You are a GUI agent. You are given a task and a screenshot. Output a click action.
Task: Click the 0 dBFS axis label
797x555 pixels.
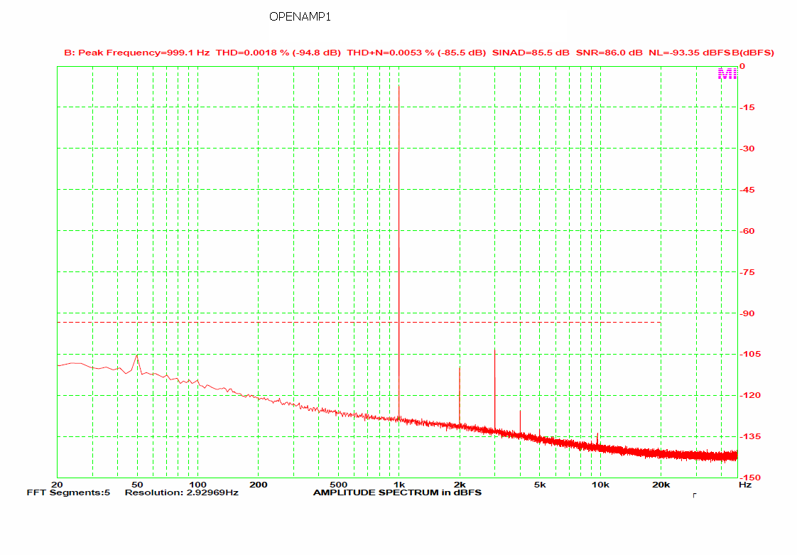pos(742,66)
